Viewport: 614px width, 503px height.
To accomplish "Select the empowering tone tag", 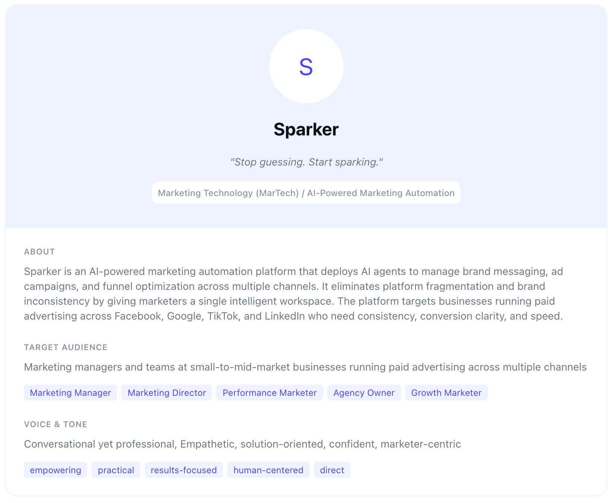I will (x=56, y=470).
